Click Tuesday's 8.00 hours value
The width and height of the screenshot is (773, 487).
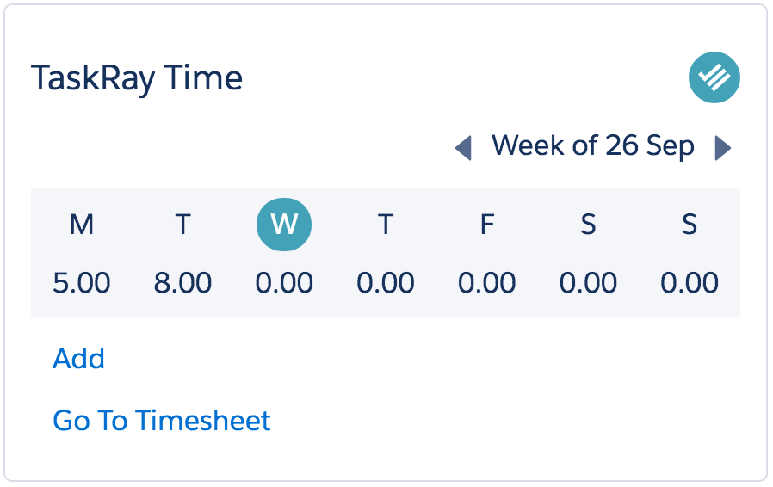coord(182,283)
